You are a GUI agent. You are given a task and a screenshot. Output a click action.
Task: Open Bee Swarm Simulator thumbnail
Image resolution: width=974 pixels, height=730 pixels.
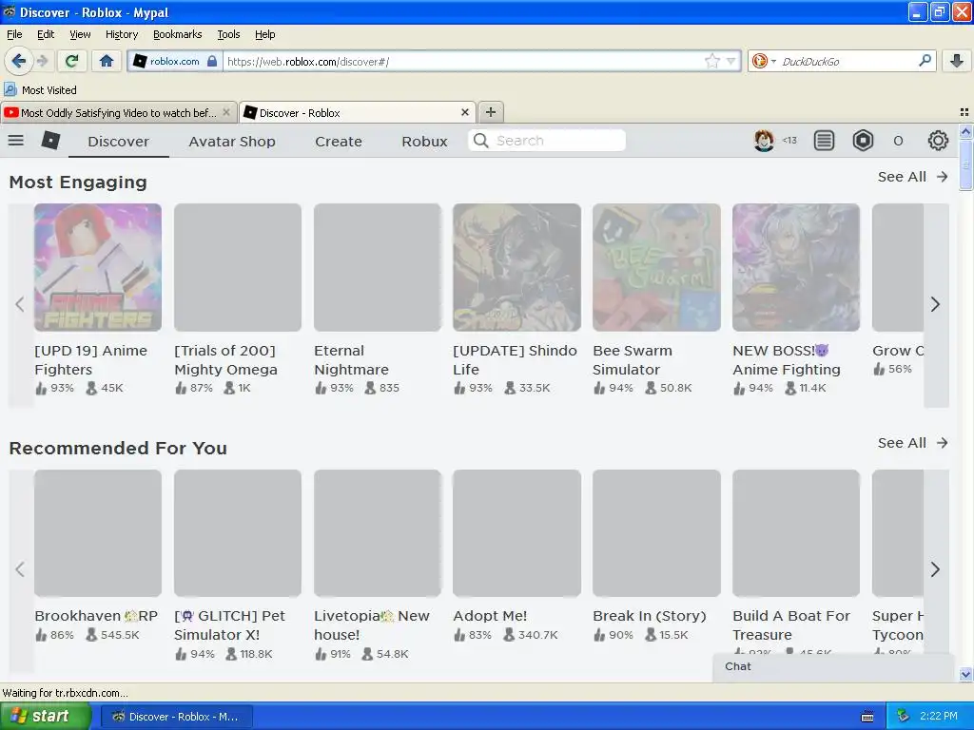pyautogui.click(x=656, y=267)
